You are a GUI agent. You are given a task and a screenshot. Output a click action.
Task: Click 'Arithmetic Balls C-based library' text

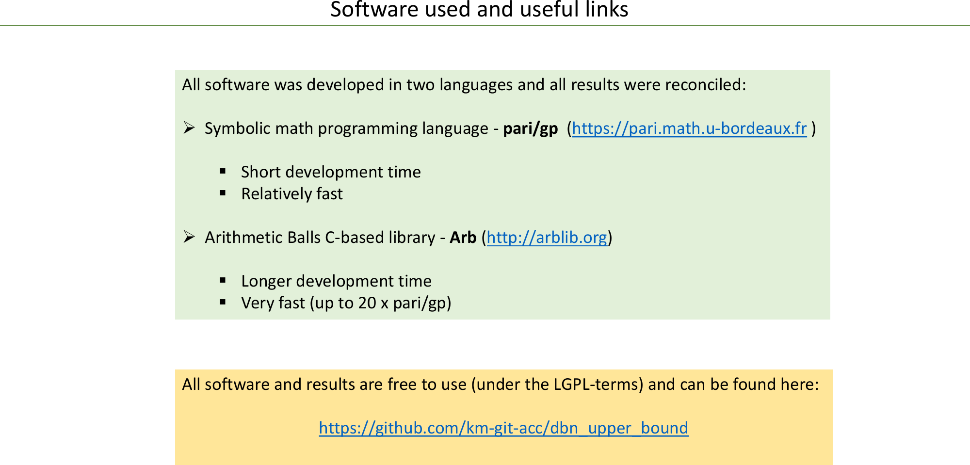coord(320,238)
